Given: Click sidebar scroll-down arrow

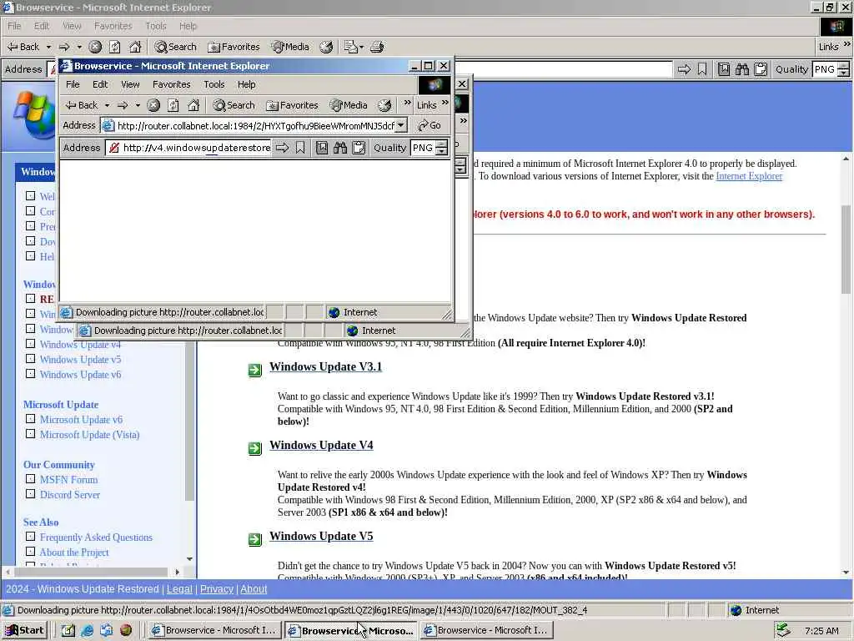Looking at the screenshot, I should pos(189,559).
